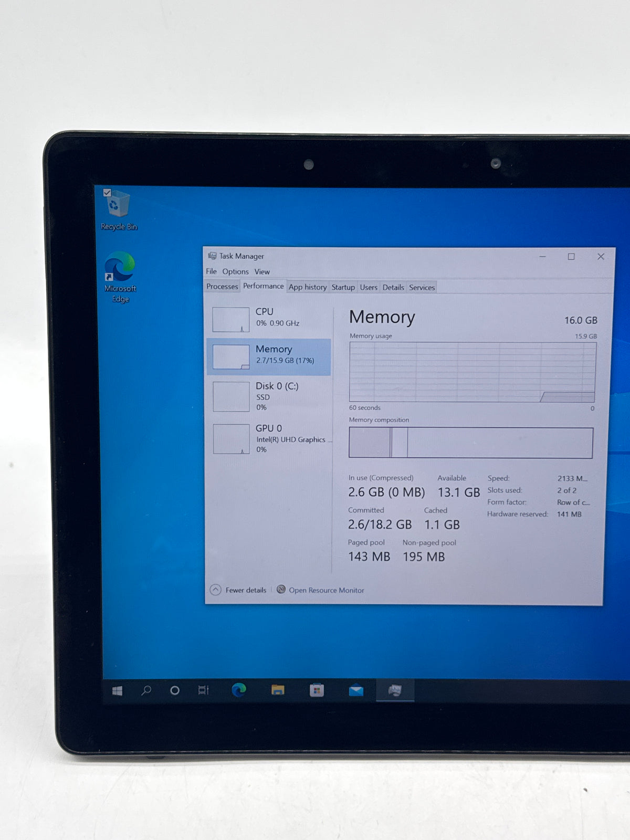The width and height of the screenshot is (630, 840).
Task: Select the CPU performance entry
Action: (269, 319)
